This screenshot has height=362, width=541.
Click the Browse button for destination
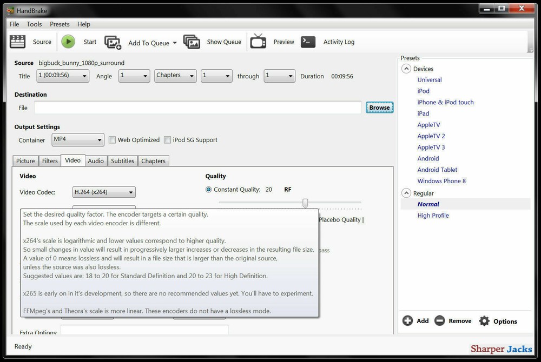[379, 107]
